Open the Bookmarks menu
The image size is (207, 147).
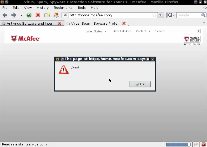63,8
